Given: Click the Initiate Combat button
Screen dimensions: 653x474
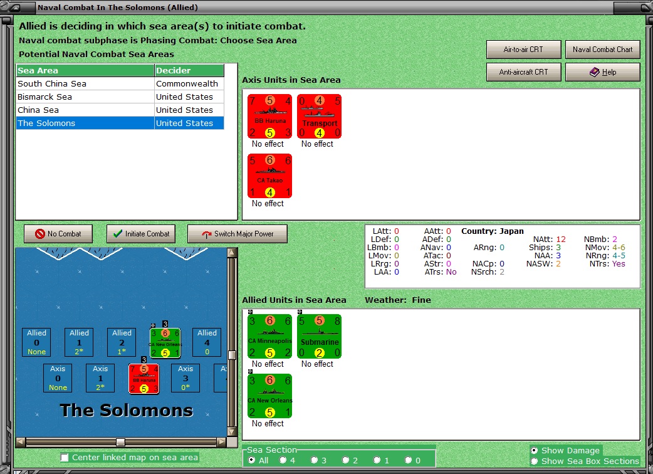Looking at the screenshot, I should 141,234.
